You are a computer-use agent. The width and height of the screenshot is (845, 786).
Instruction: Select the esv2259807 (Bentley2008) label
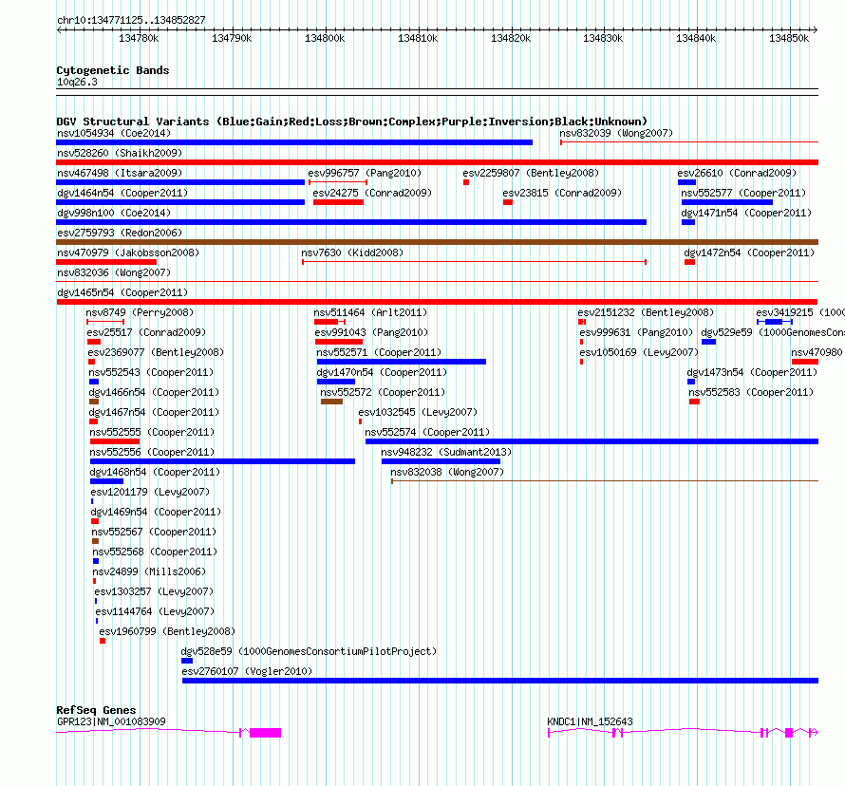(531, 173)
